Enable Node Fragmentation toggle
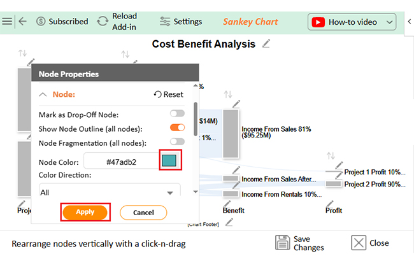This screenshot has height=268, width=414. 177,142
